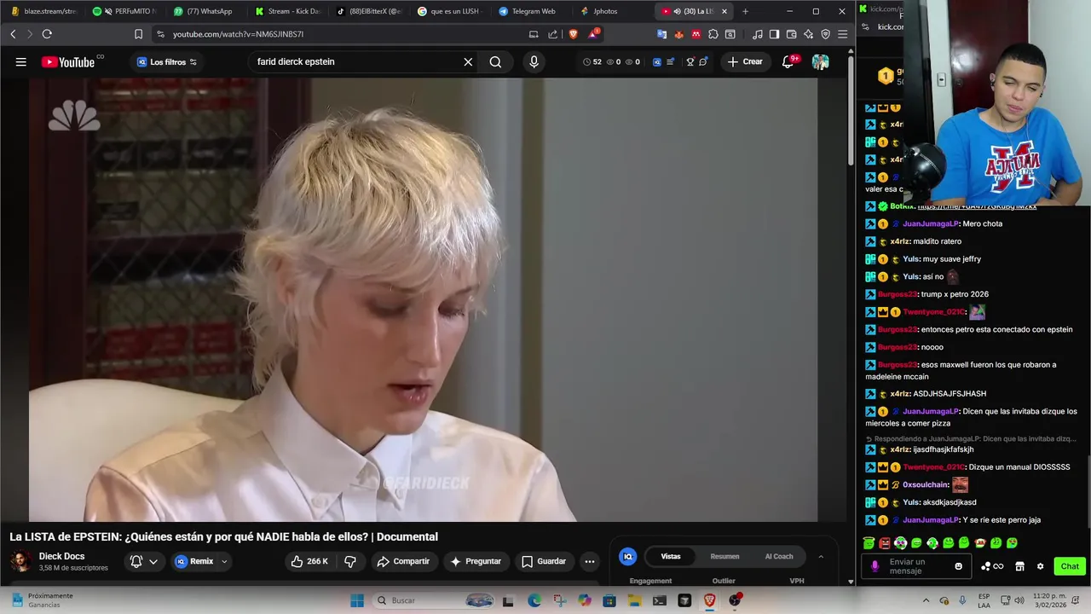Open the Brave Rewards triangle icon
This screenshot has width=1091, height=614.
coord(593,34)
